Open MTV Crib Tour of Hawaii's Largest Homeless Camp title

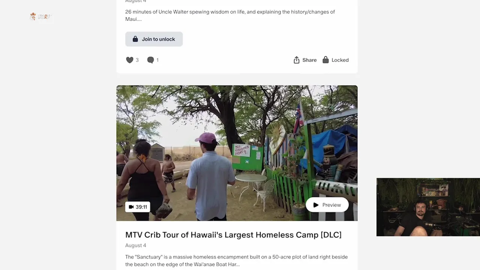point(233,235)
